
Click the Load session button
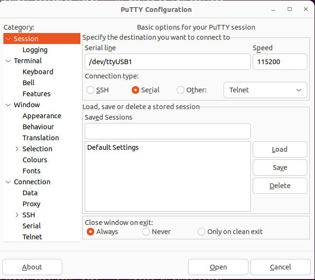coord(280,149)
